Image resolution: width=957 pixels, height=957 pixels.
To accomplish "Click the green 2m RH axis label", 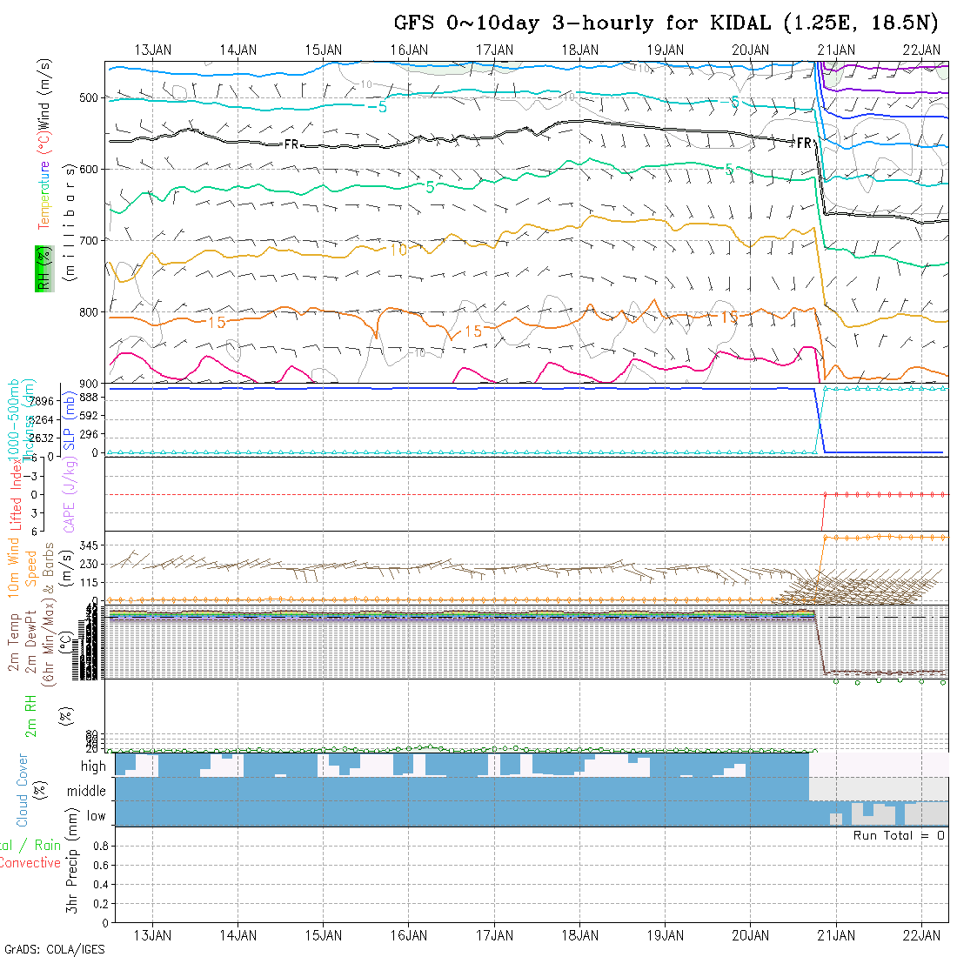I will click(30, 715).
